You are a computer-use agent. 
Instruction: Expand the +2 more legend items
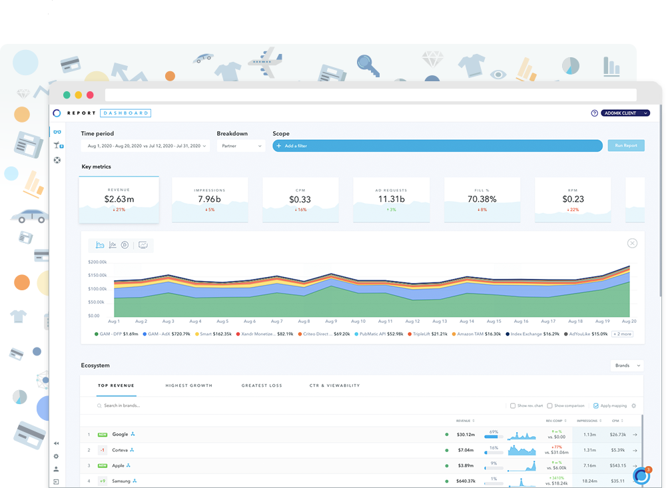[623, 334]
